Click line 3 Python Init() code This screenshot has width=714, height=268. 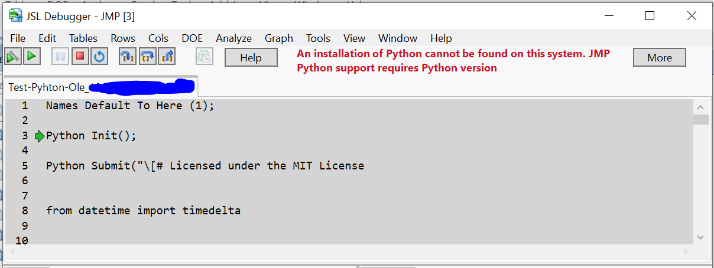(91, 136)
